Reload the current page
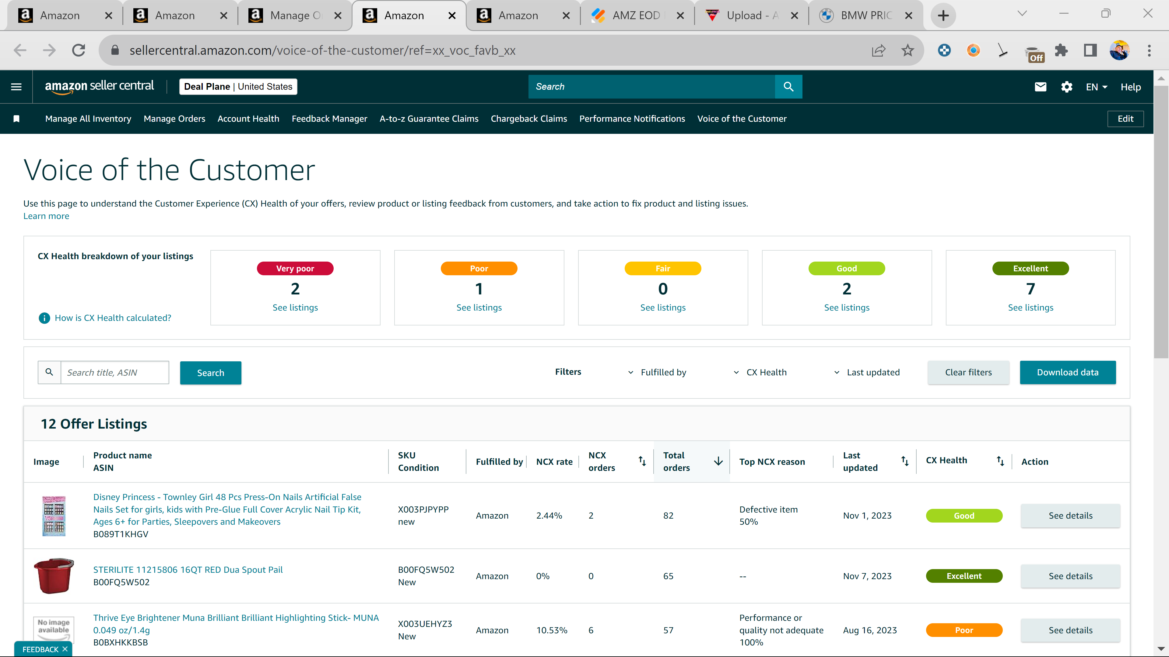The width and height of the screenshot is (1169, 657). (79, 50)
